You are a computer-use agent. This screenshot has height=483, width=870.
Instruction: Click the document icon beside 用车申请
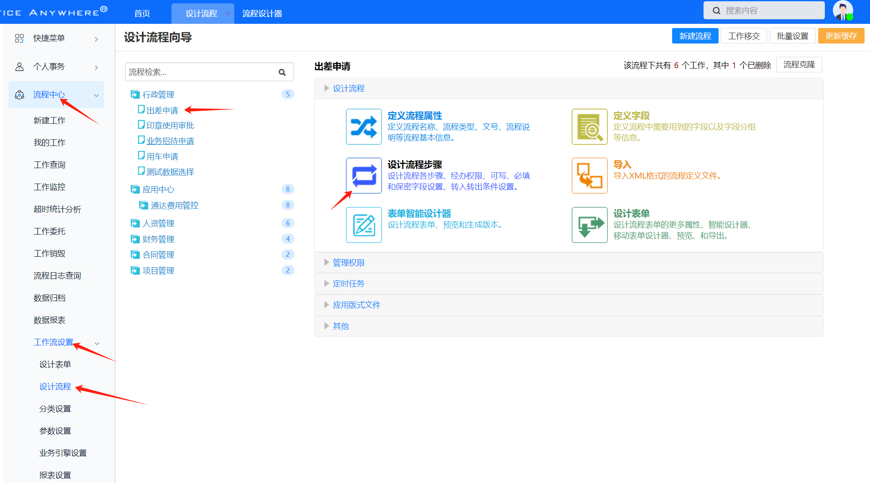pyautogui.click(x=141, y=156)
